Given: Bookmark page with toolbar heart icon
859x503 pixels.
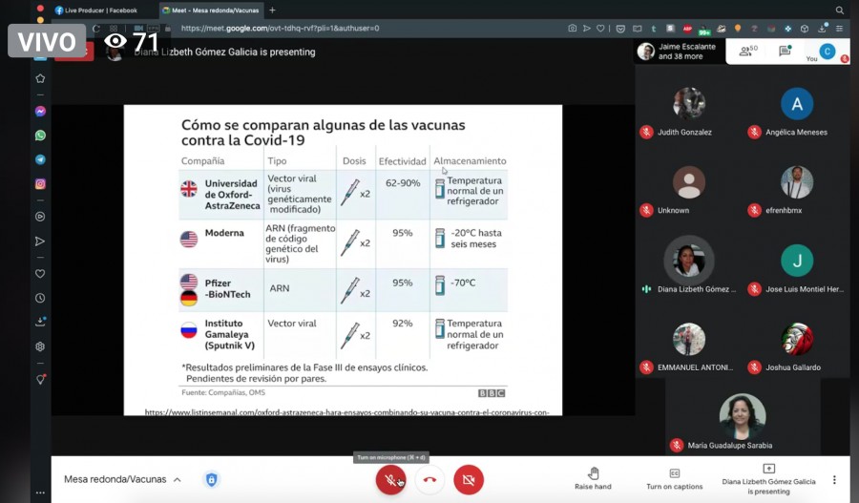Looking at the screenshot, I should click(x=600, y=28).
